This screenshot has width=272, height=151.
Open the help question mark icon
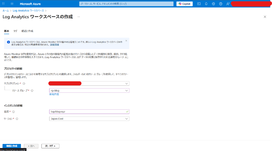(221, 4)
